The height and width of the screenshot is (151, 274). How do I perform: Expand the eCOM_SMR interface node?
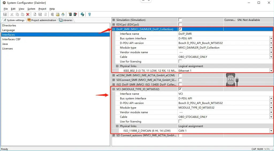[x=114, y=75]
